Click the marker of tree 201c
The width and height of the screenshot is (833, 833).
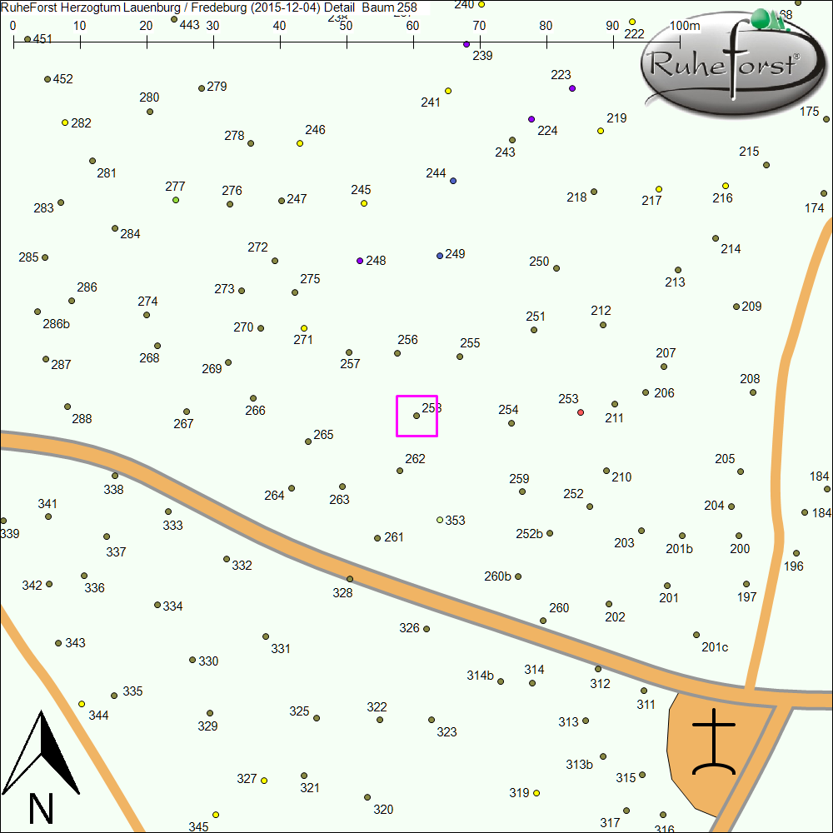696,635
